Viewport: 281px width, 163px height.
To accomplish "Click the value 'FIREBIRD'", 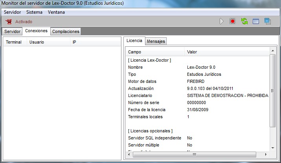I will [196, 82].
